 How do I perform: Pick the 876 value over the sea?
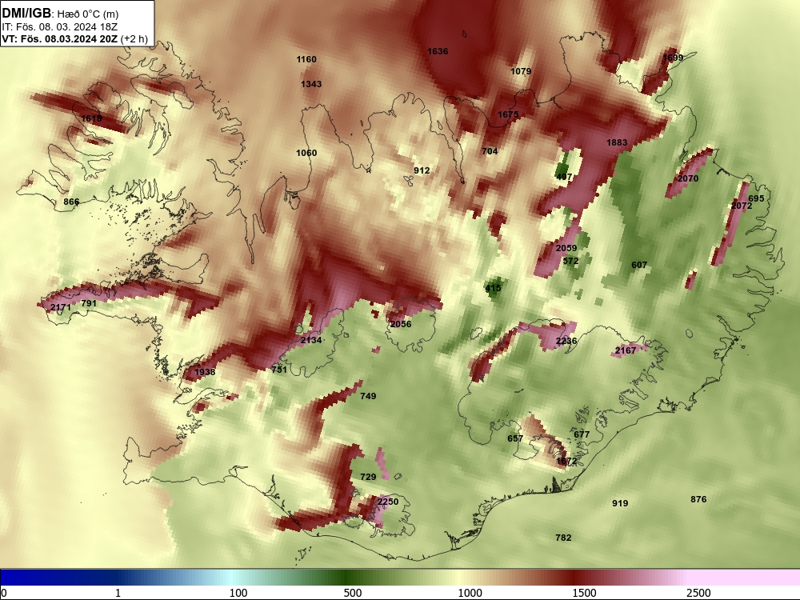(698, 499)
